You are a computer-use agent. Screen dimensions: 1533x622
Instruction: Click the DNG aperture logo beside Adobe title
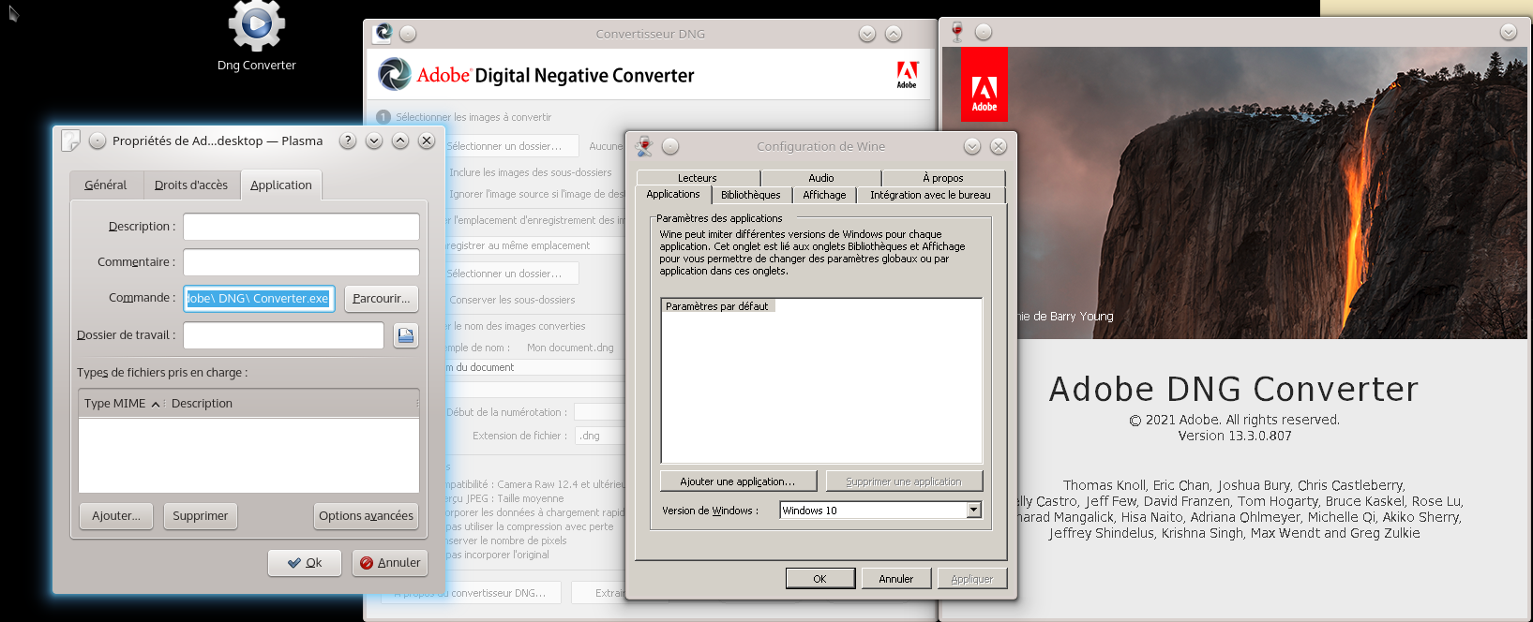pos(395,75)
